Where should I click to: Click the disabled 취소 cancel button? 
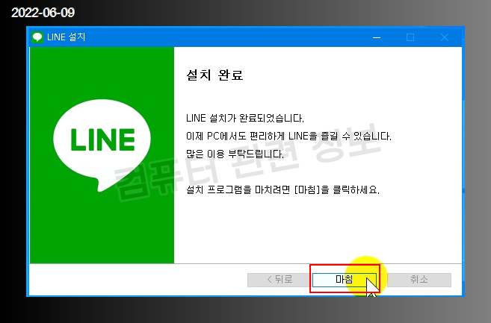419,280
